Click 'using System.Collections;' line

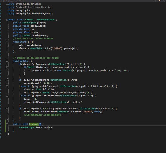coord(24,4)
